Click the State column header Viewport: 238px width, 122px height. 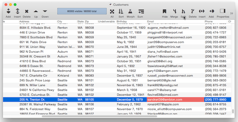[80, 22]
